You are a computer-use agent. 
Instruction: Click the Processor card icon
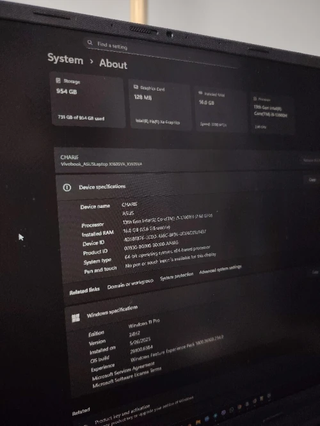tap(255, 99)
